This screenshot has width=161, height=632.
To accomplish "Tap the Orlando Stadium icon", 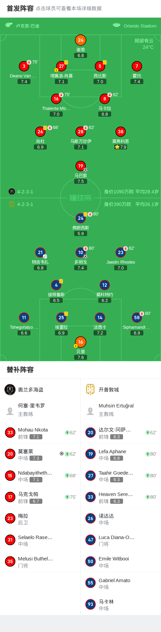I will coord(117,25).
